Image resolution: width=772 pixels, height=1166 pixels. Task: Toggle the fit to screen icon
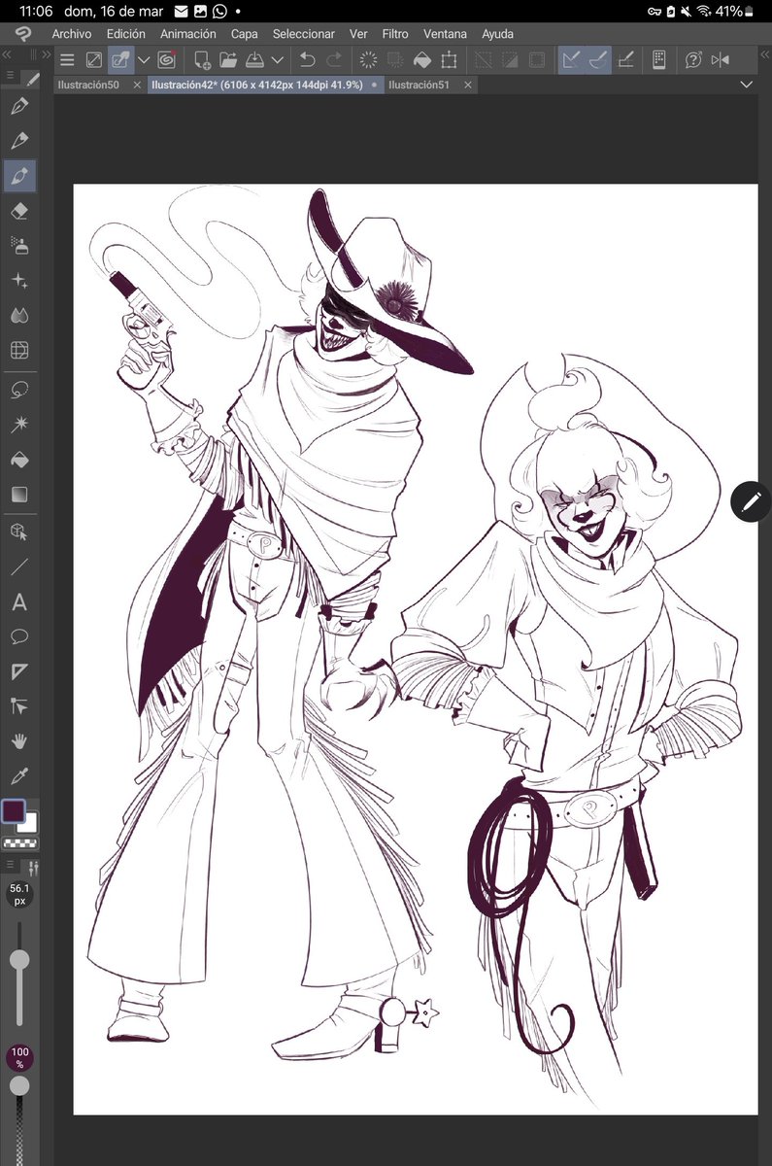click(94, 60)
